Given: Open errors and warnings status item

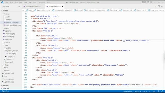Looking at the screenshot, I should click(5, 91).
